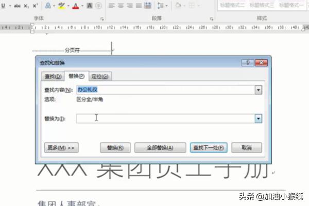Open text effects blue A icon

(x=48, y=6)
